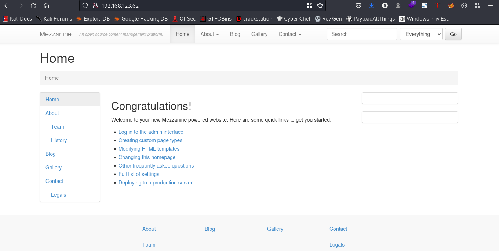Click the insecure connection padlock icon
This screenshot has height=251, width=499.
95,6
